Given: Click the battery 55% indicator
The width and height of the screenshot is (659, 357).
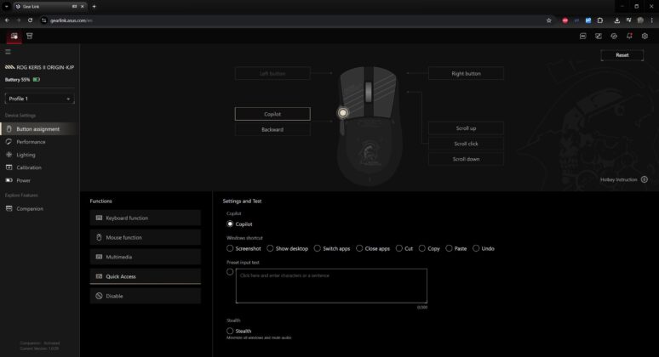Looking at the screenshot, I should click(22, 79).
